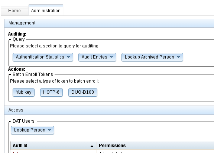The width and height of the screenshot is (214, 153).
Task: Open the Lookup Archived Person dropdown
Action: [152, 57]
